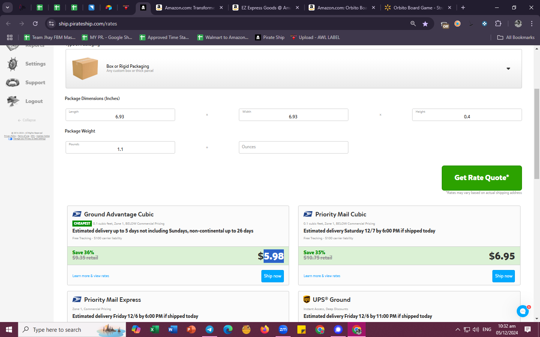The height and width of the screenshot is (337, 540).
Task: Switch to Amazon.com Orbito Board tab
Action: (x=342, y=7)
